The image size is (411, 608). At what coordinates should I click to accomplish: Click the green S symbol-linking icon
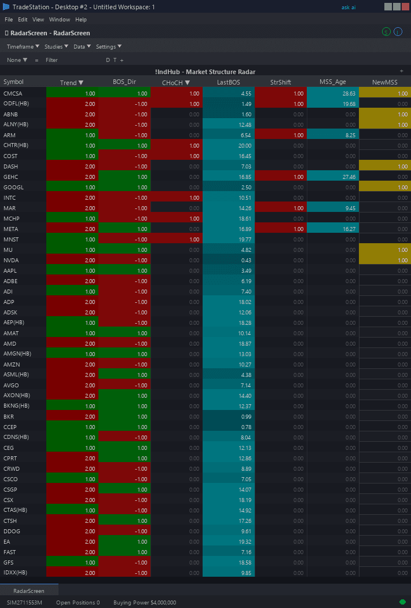tap(386, 31)
